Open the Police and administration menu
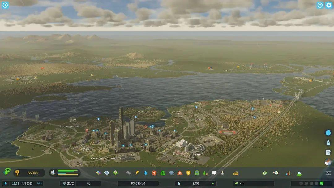The image size is (334, 188). pyautogui.click(x=188, y=173)
